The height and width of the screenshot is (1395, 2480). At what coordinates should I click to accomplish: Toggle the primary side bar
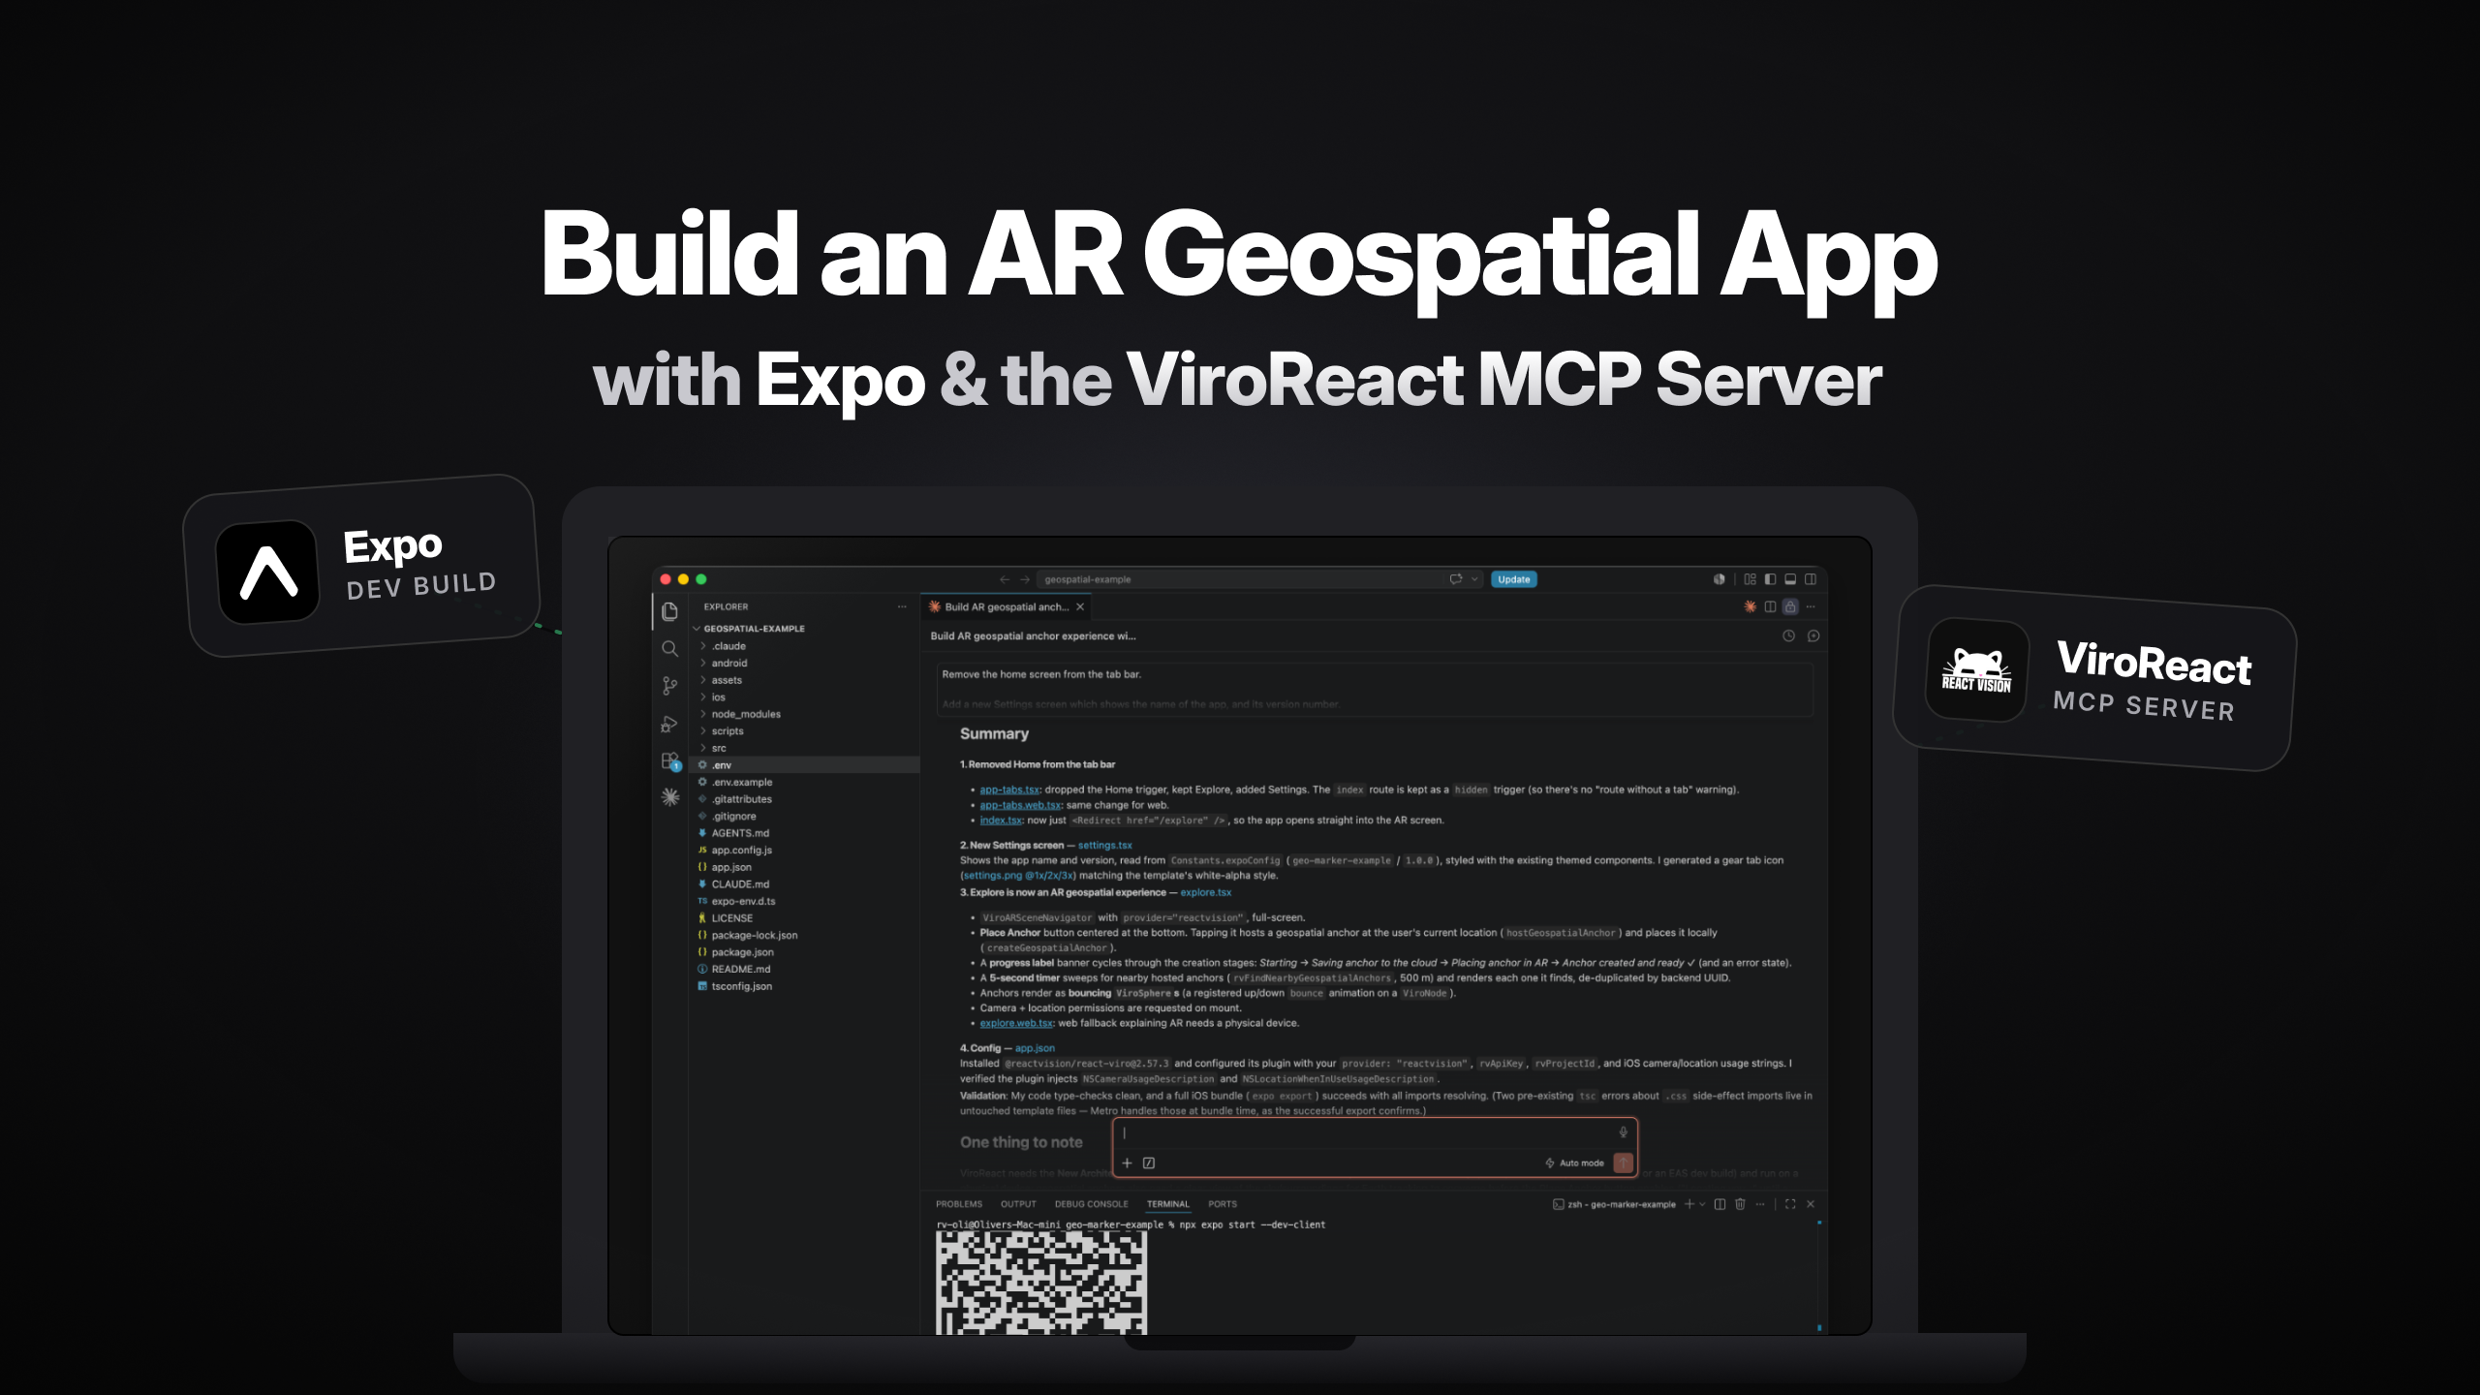1770,579
